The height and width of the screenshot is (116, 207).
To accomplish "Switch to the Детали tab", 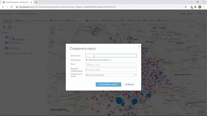I will (8, 21).
